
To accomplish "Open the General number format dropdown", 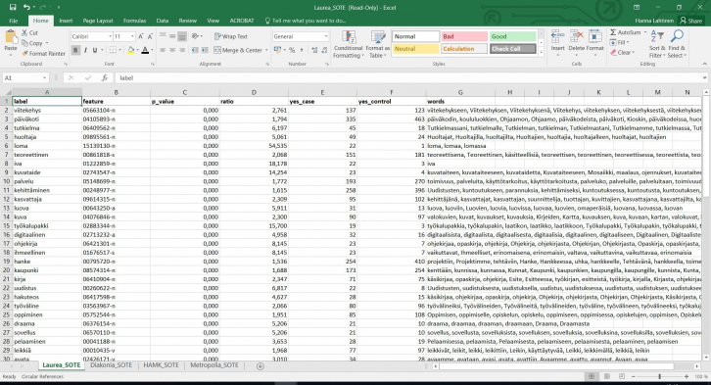I will 325,36.
